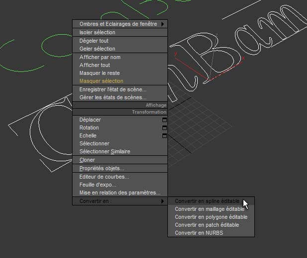Expand the Ombres et Eclairages submenu arrow
Image resolution: width=307 pixels, height=258 pixels.
coord(163,24)
